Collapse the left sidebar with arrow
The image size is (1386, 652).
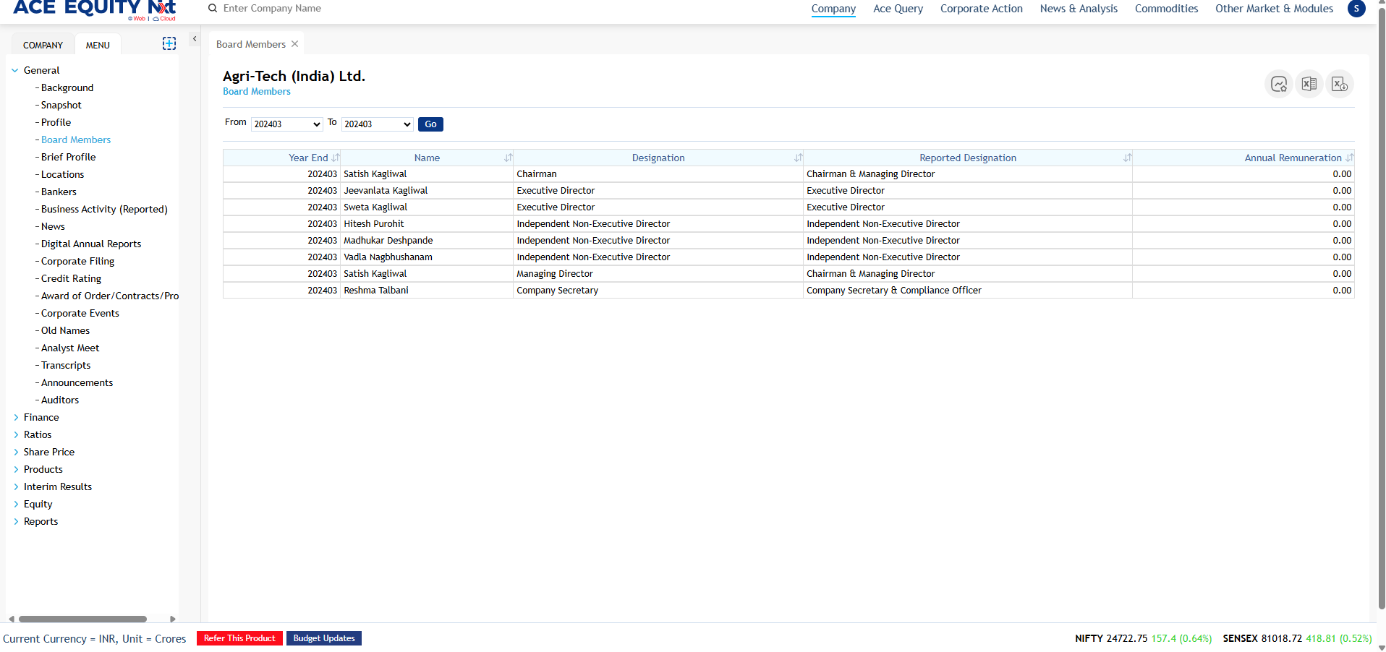[x=195, y=39]
